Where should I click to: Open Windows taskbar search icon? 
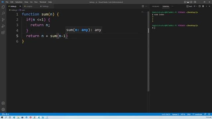6,117
